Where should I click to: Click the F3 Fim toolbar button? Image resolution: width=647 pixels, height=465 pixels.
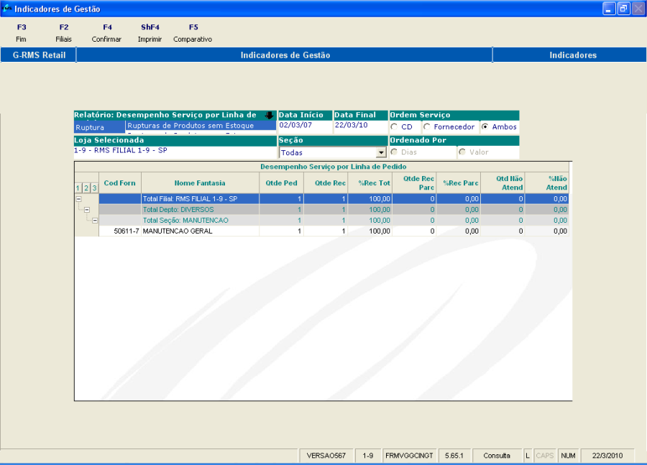(21, 33)
